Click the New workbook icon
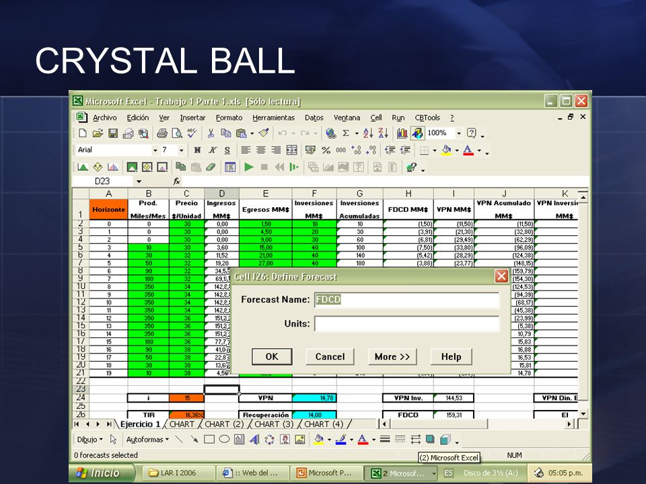This screenshot has width=646, height=484. tap(82, 133)
